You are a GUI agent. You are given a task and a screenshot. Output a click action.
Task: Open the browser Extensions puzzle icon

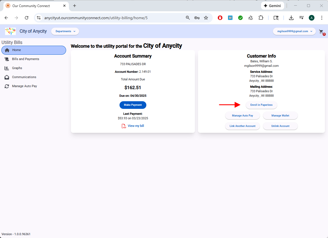coord(261,18)
